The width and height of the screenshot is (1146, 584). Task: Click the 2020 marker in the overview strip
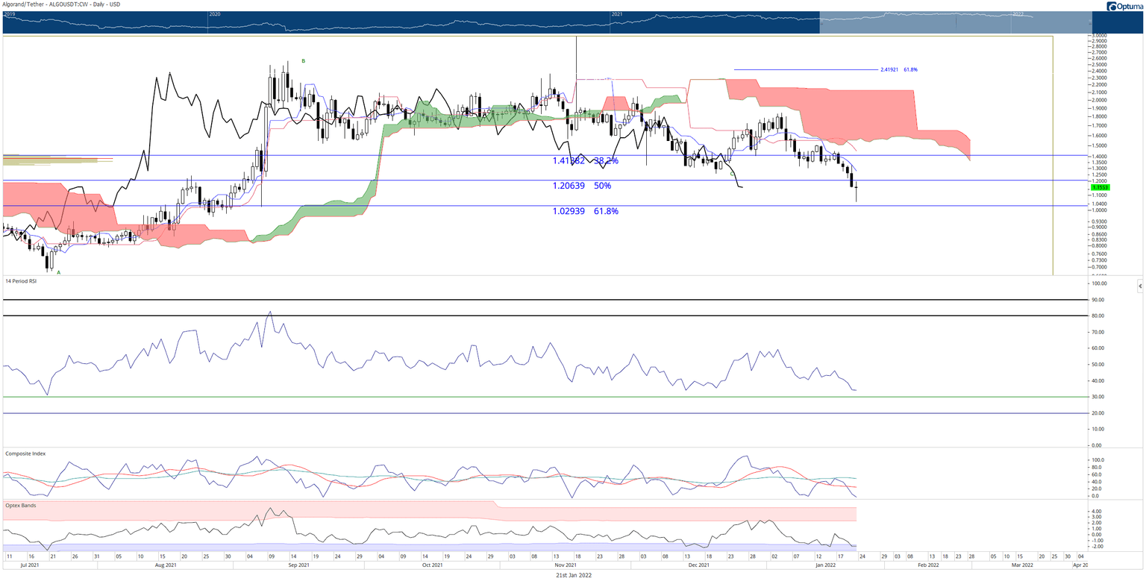215,14
